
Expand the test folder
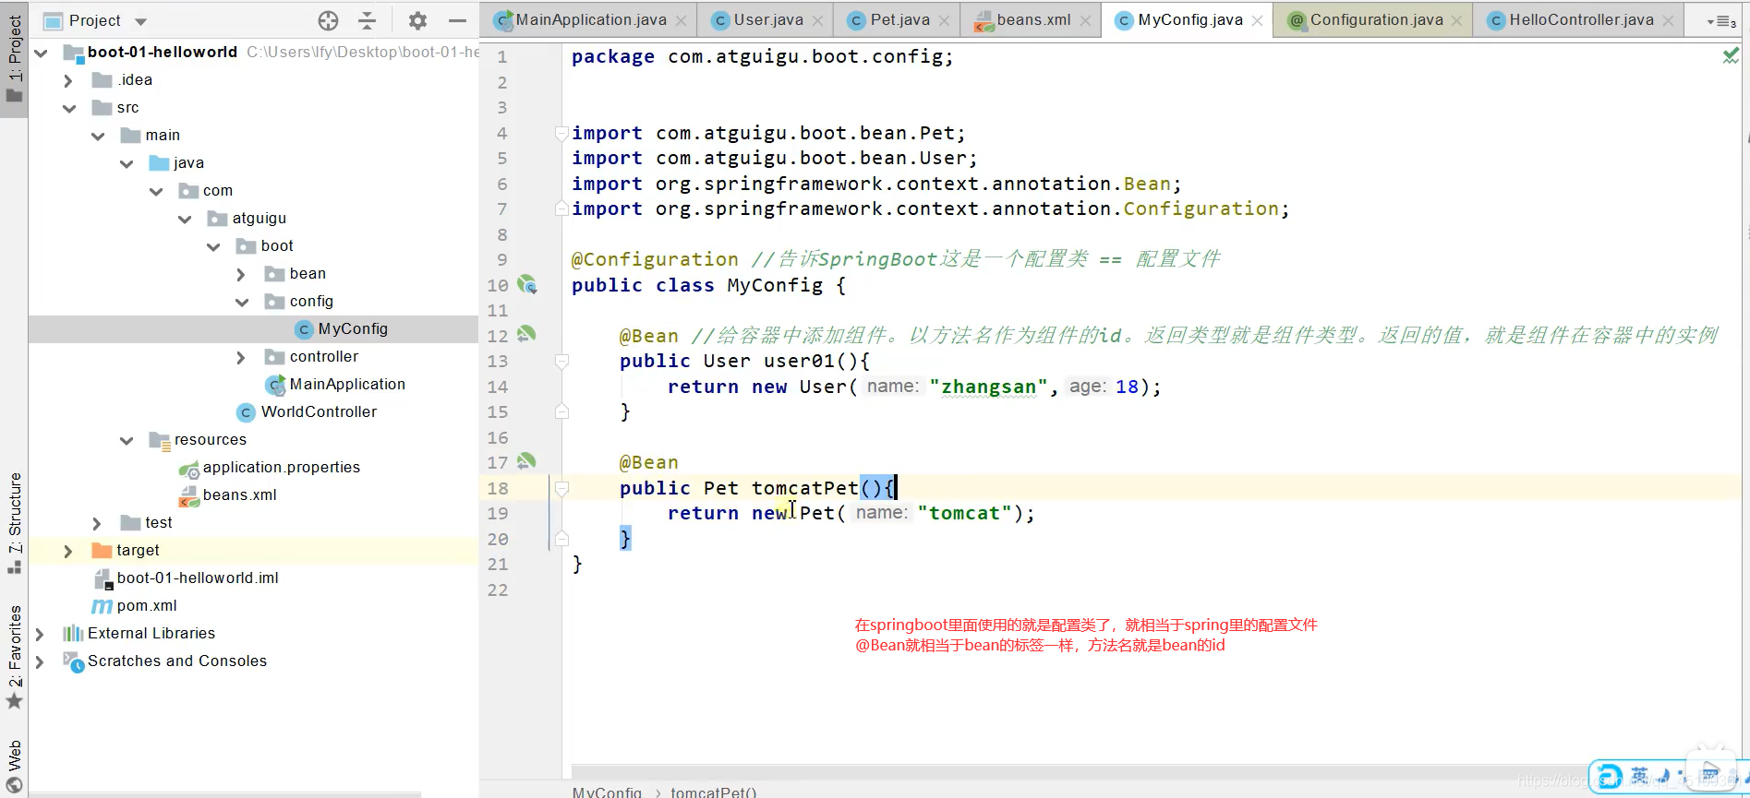(97, 523)
